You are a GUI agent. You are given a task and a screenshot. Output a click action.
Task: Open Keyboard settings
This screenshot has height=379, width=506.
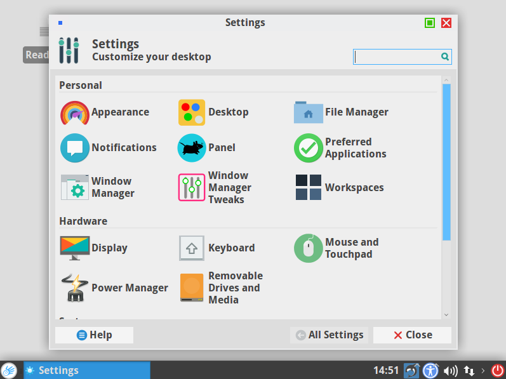point(192,248)
